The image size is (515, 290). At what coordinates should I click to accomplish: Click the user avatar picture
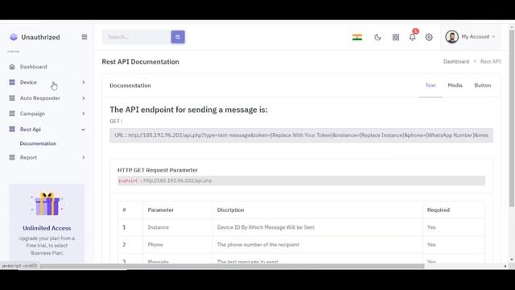(x=452, y=37)
